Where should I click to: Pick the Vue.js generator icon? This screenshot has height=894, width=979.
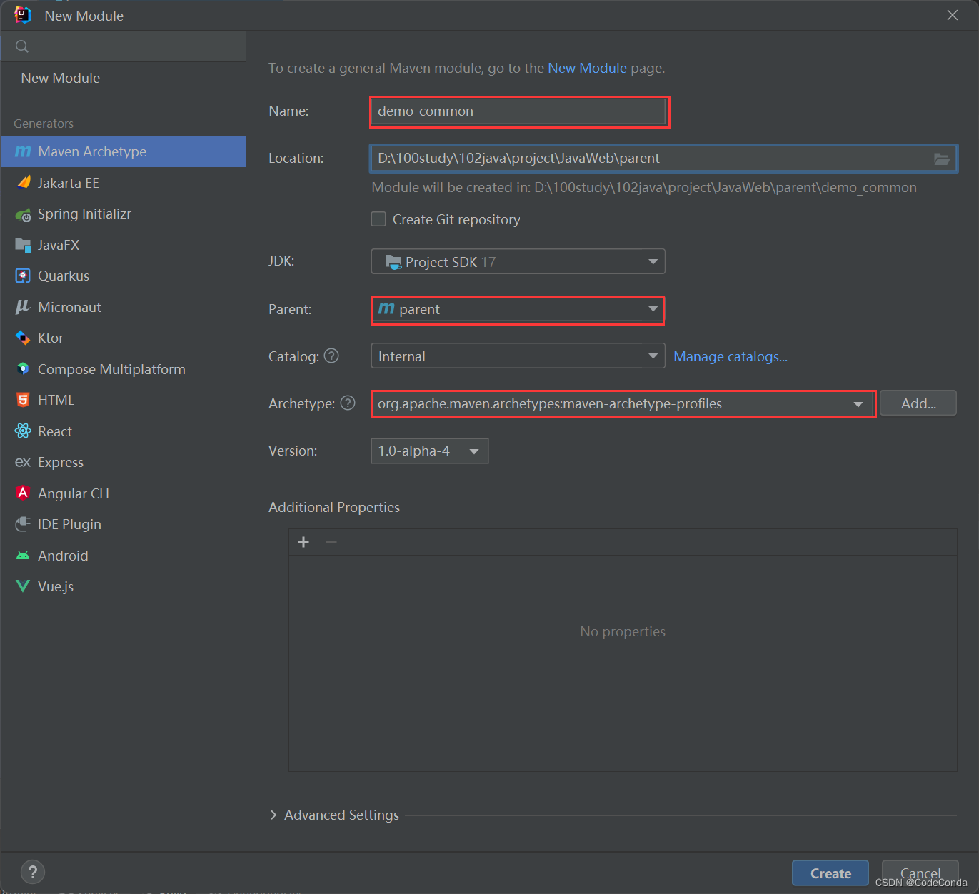coord(24,586)
